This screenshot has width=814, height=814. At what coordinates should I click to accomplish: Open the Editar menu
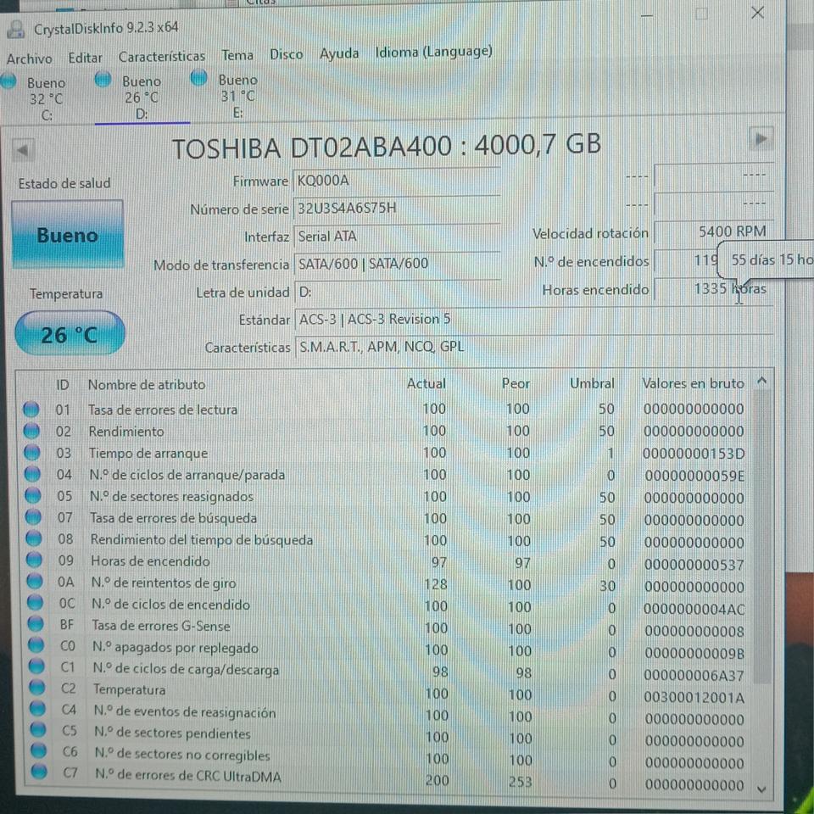click(85, 58)
